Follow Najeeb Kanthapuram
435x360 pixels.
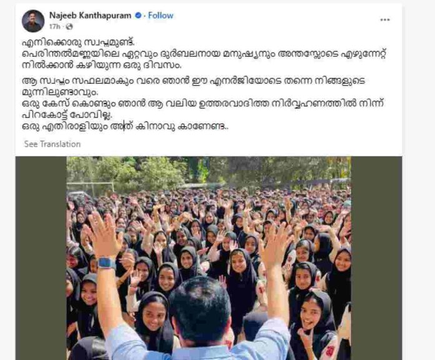(x=161, y=16)
